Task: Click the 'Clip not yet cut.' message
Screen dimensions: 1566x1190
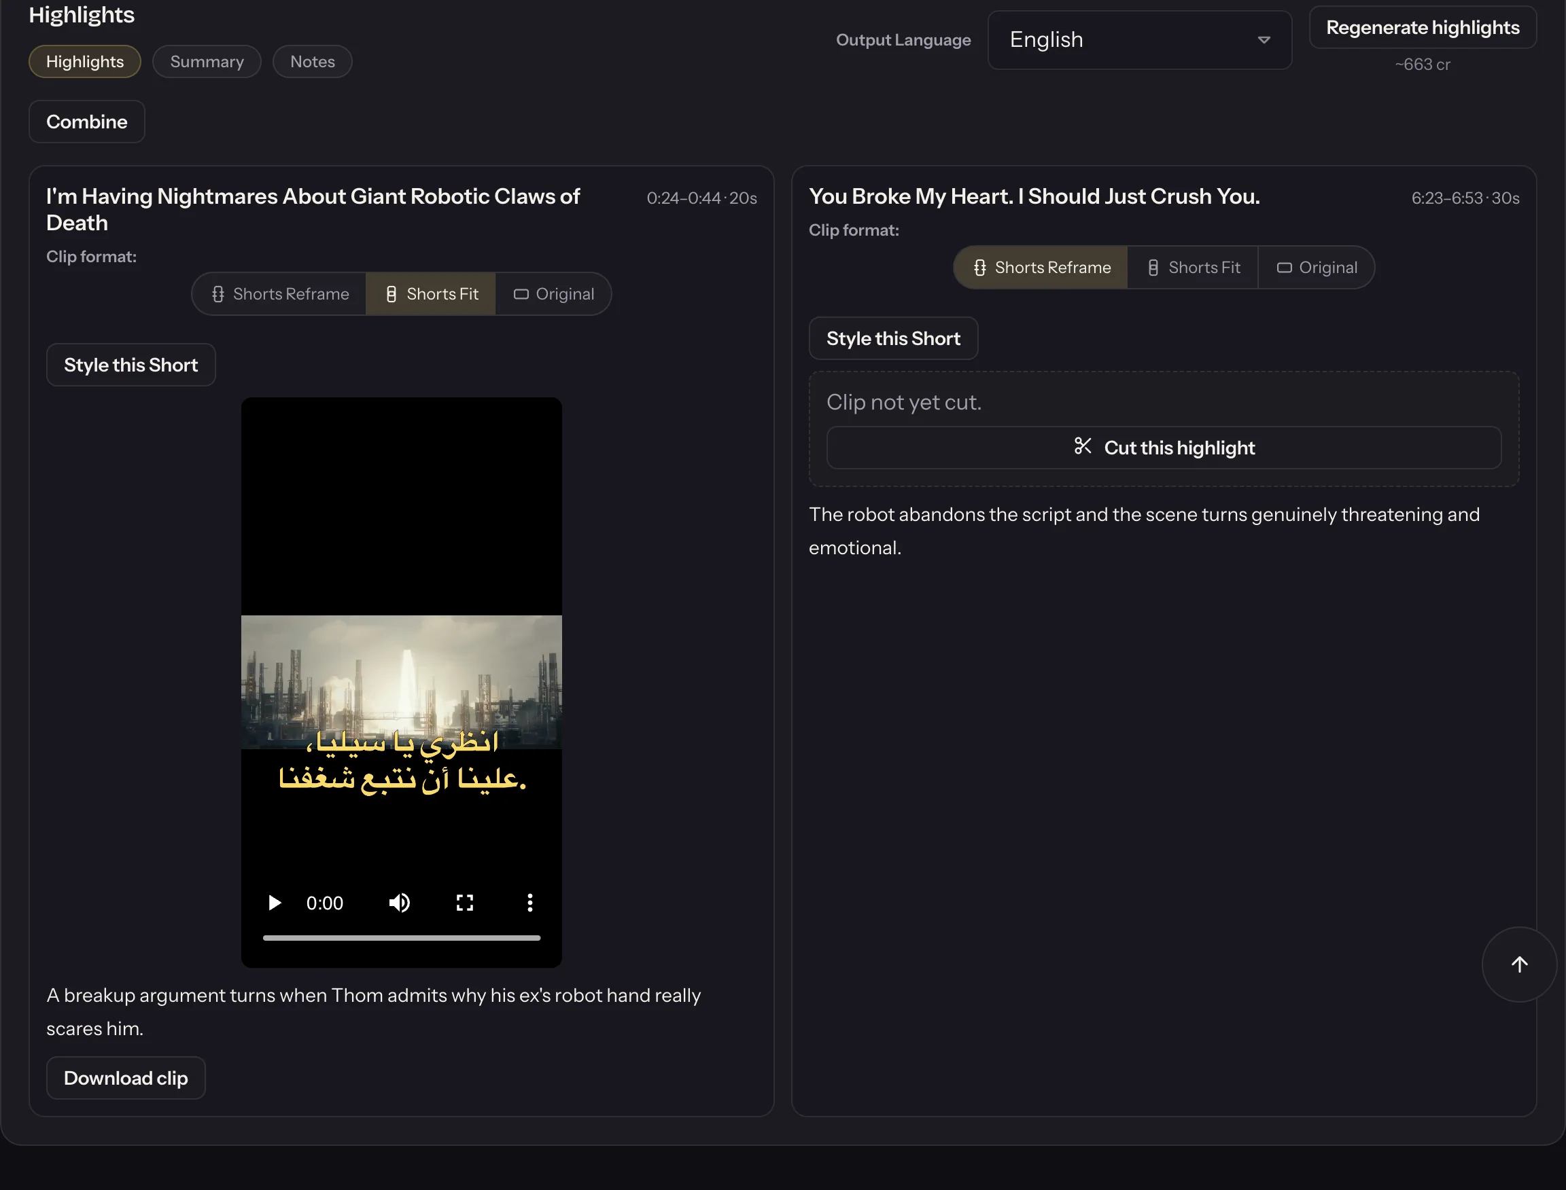Action: coord(904,402)
